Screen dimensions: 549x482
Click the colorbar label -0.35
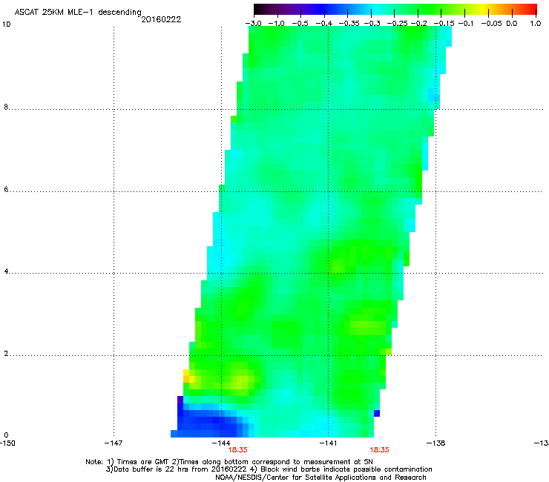coord(347,24)
